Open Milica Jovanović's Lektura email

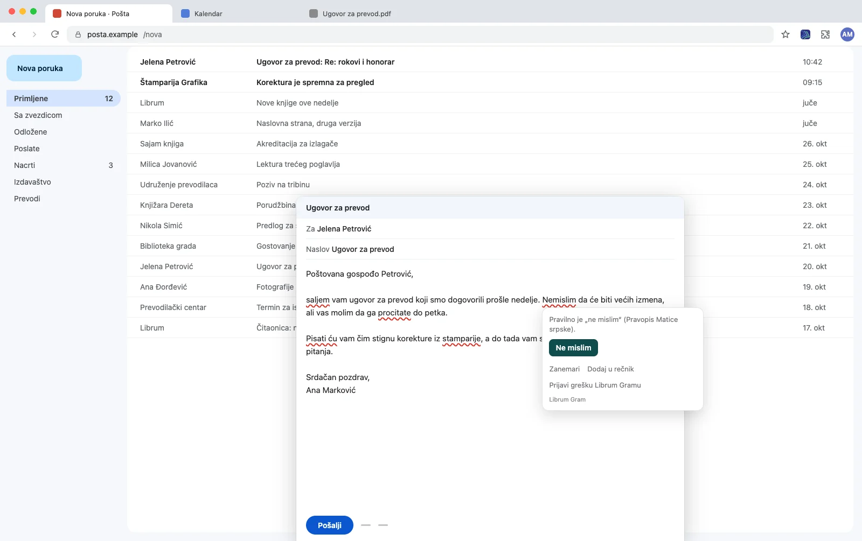tap(490, 164)
